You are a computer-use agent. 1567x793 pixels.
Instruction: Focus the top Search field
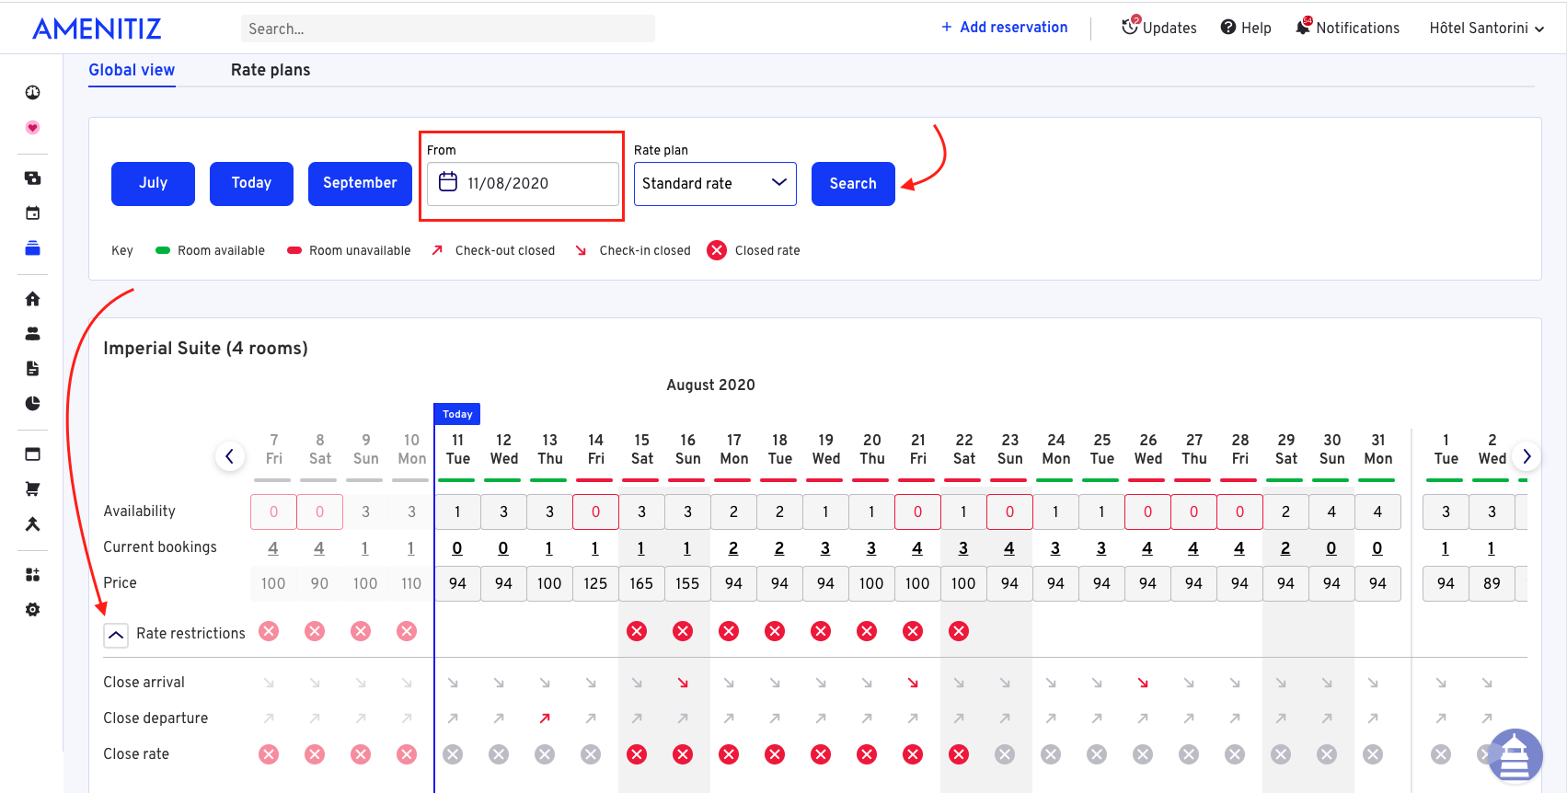point(448,29)
